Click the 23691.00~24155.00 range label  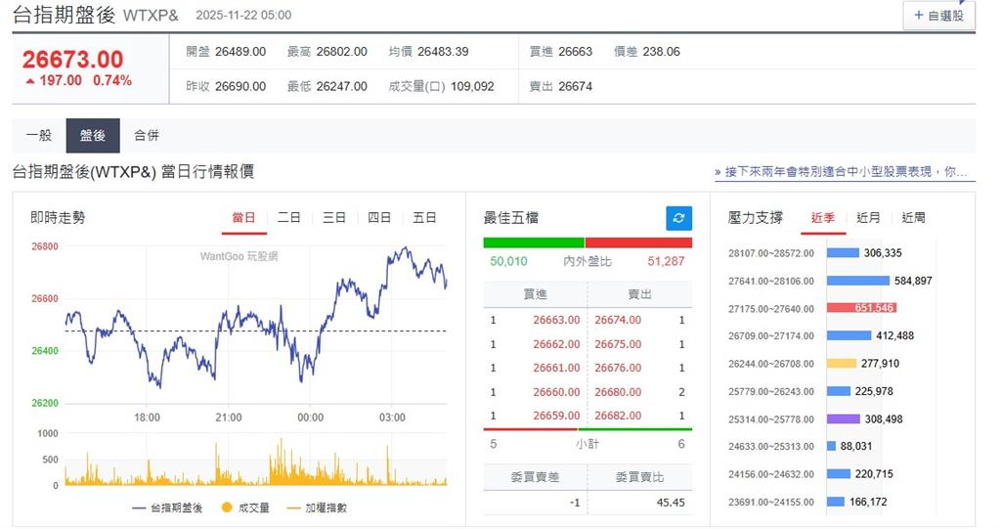coord(771,503)
